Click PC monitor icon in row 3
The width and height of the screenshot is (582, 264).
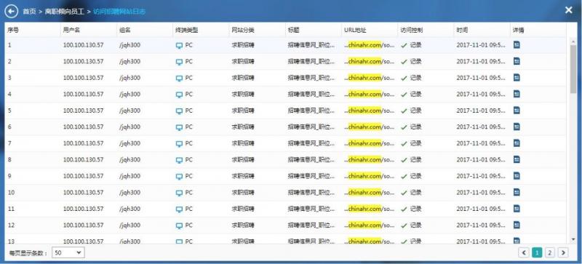coord(179,79)
